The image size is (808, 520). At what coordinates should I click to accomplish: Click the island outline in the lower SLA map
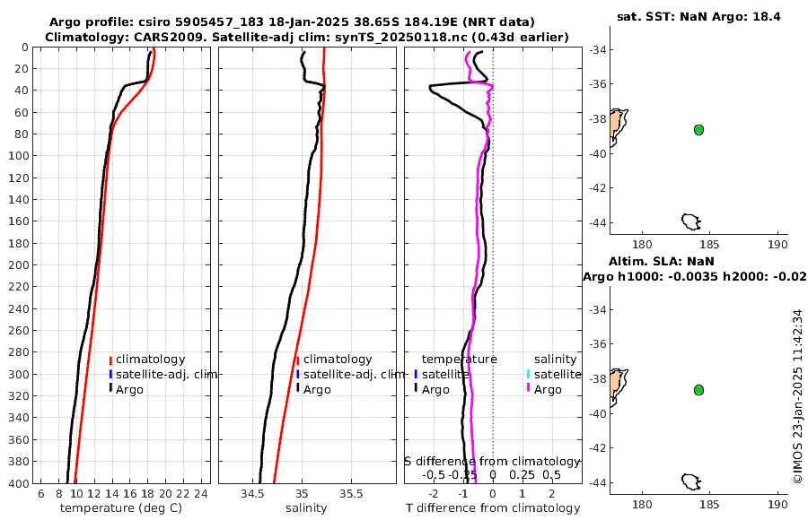click(691, 482)
